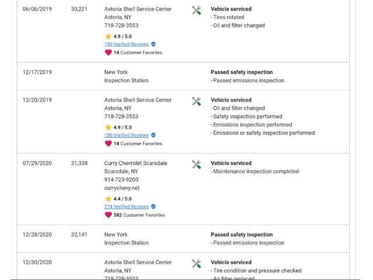Screen dimensions: 373x280
Task: Select the currychevy.net website text
Action: point(122,188)
